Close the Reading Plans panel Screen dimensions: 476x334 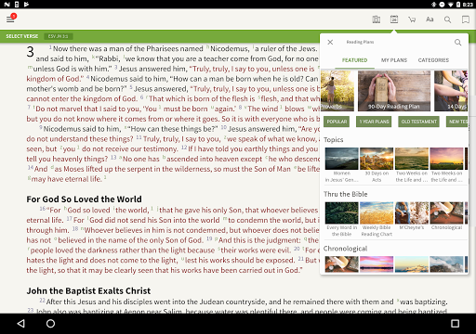330,42
